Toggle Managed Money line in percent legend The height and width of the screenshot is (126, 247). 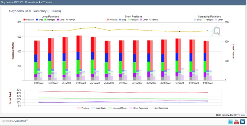118,108
